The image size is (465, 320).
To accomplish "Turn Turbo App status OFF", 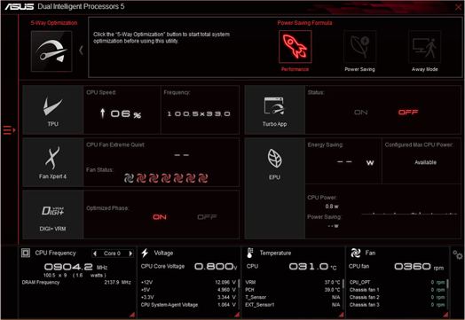I will (408, 113).
